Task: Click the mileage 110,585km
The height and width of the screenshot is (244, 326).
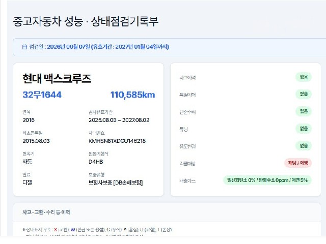Action: [x=132, y=95]
